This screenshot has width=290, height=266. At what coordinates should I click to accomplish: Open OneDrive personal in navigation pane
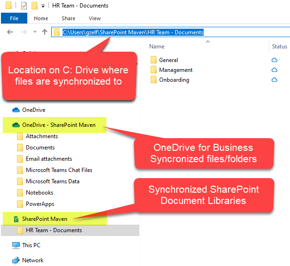pos(34,110)
